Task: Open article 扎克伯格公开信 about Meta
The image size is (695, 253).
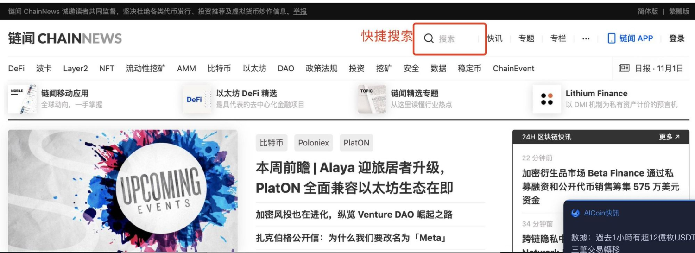Action: pyautogui.click(x=351, y=238)
